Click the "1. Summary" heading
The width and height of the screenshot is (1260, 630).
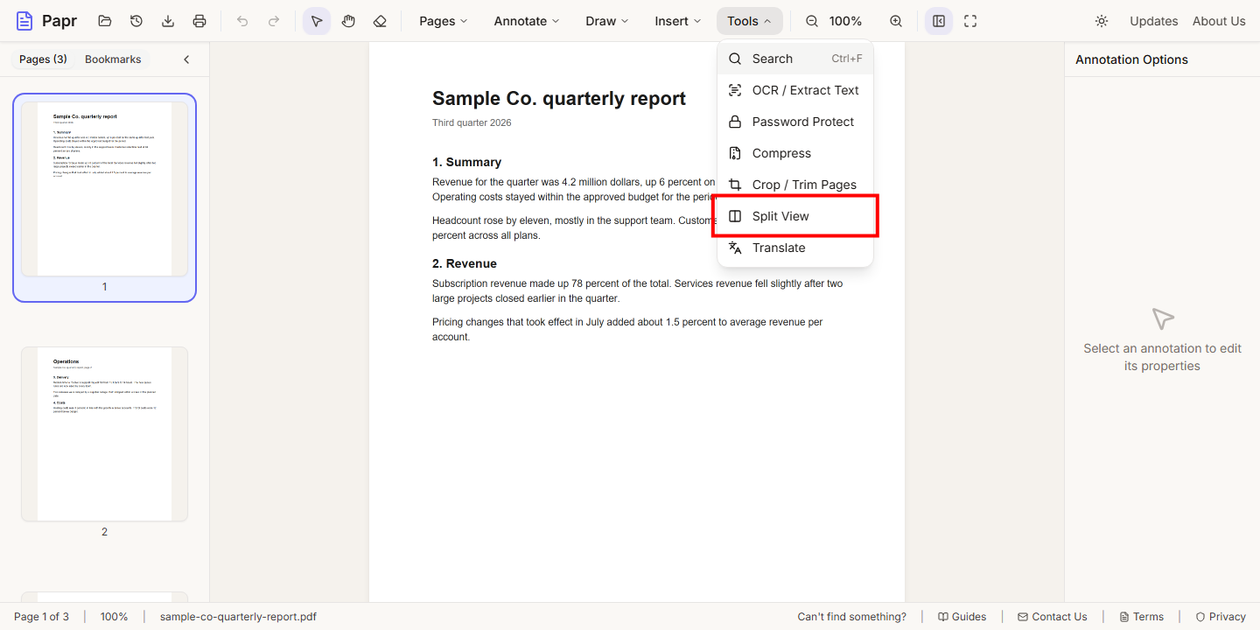coord(466,162)
